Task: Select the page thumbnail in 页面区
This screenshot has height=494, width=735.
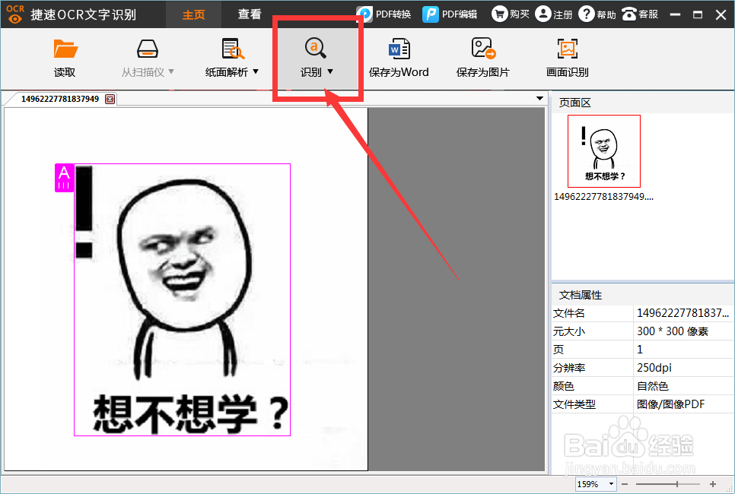Action: [604, 151]
